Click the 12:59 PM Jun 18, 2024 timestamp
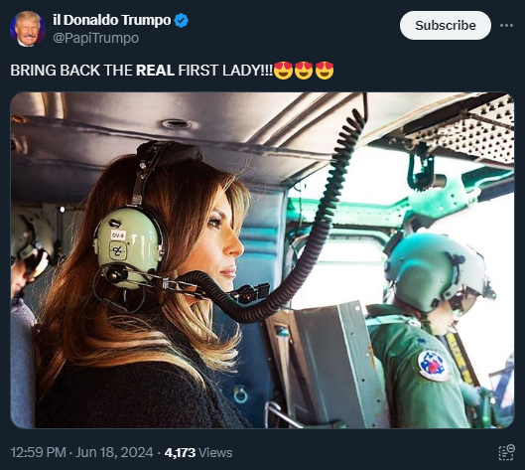 pyautogui.click(x=81, y=452)
